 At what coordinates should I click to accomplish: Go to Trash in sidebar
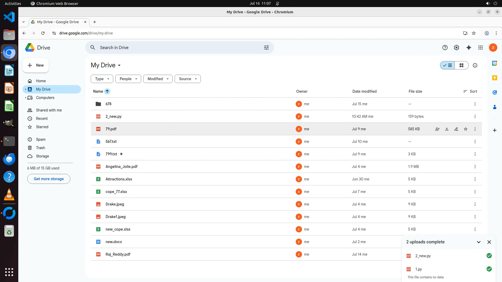40,148
